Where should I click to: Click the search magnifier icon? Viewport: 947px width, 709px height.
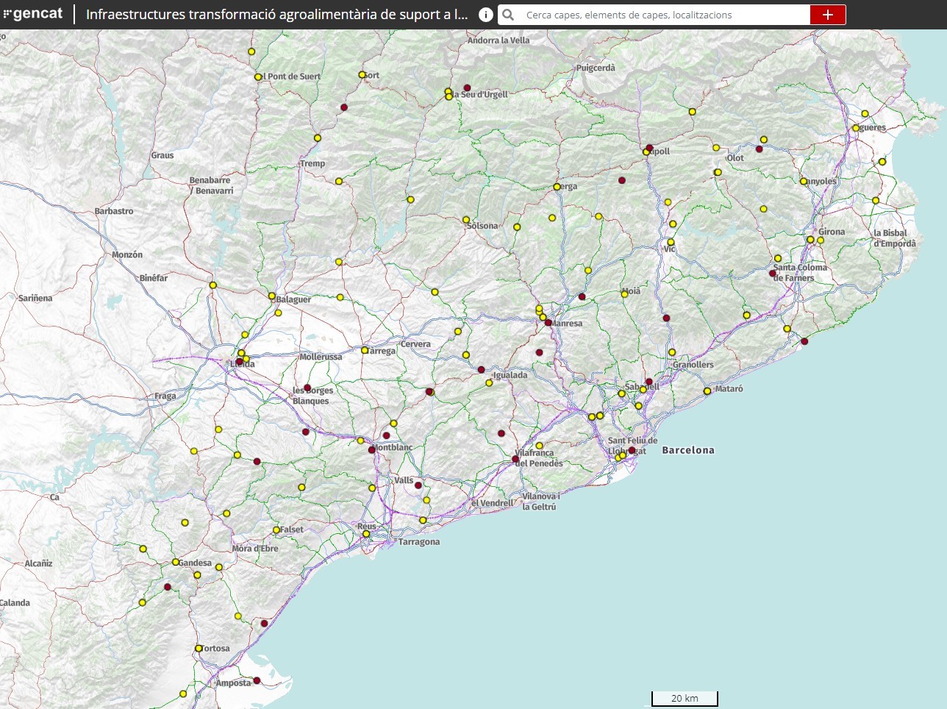508,15
